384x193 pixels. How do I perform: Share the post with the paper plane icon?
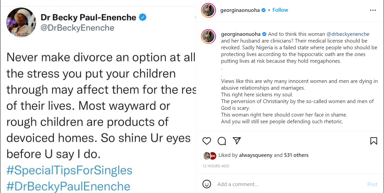point(236,141)
